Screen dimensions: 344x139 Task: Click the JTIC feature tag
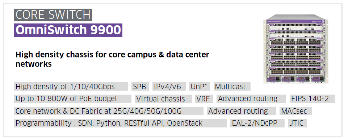tap(297, 123)
